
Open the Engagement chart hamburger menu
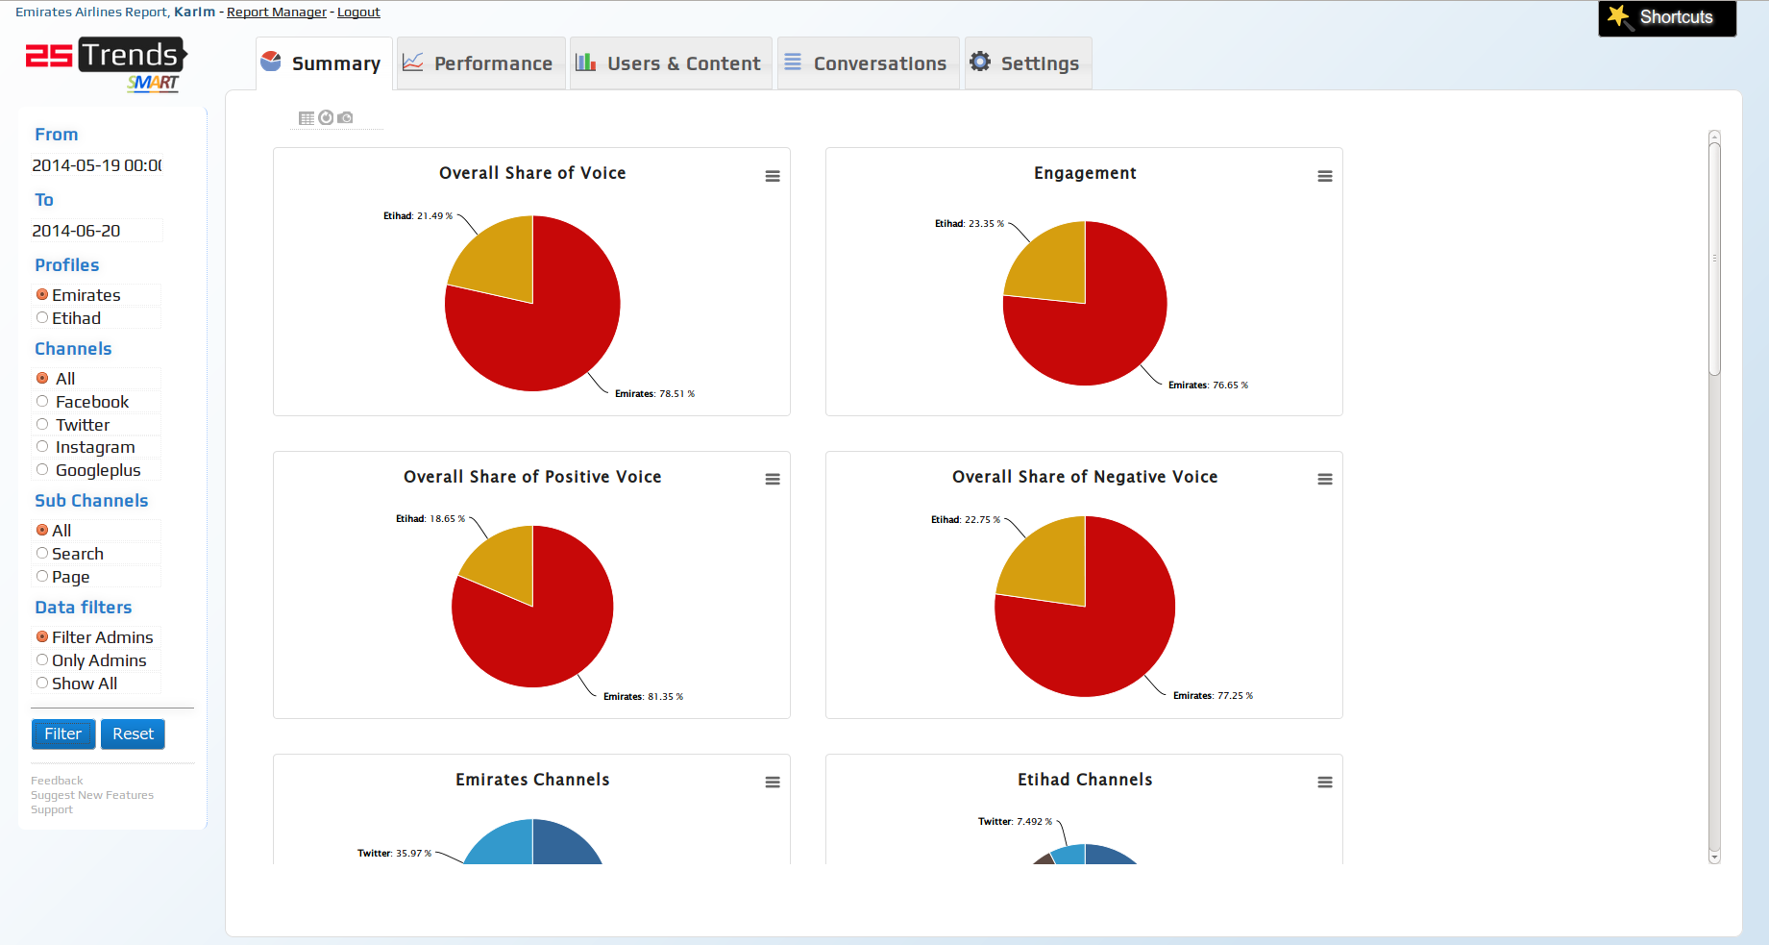pyautogui.click(x=1325, y=176)
